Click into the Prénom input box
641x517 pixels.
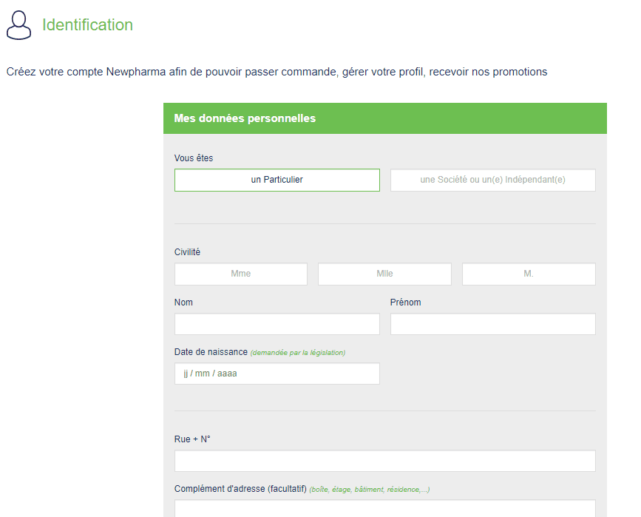click(x=492, y=324)
